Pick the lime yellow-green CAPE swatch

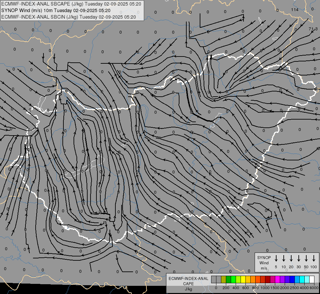(238, 279)
